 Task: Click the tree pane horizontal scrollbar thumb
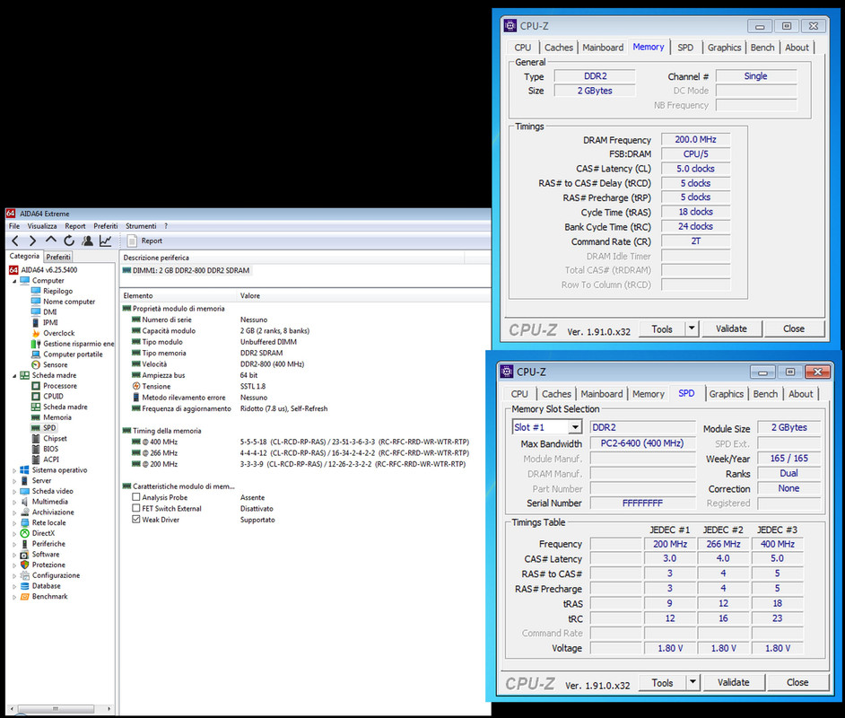55,709
